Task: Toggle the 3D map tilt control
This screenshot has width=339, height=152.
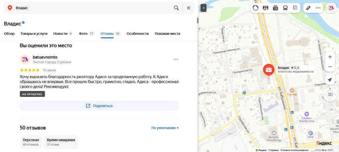Action: pyautogui.click(x=330, y=94)
